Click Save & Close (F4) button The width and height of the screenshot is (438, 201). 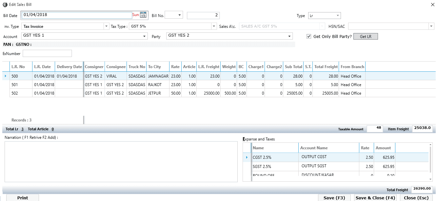coord(375,198)
